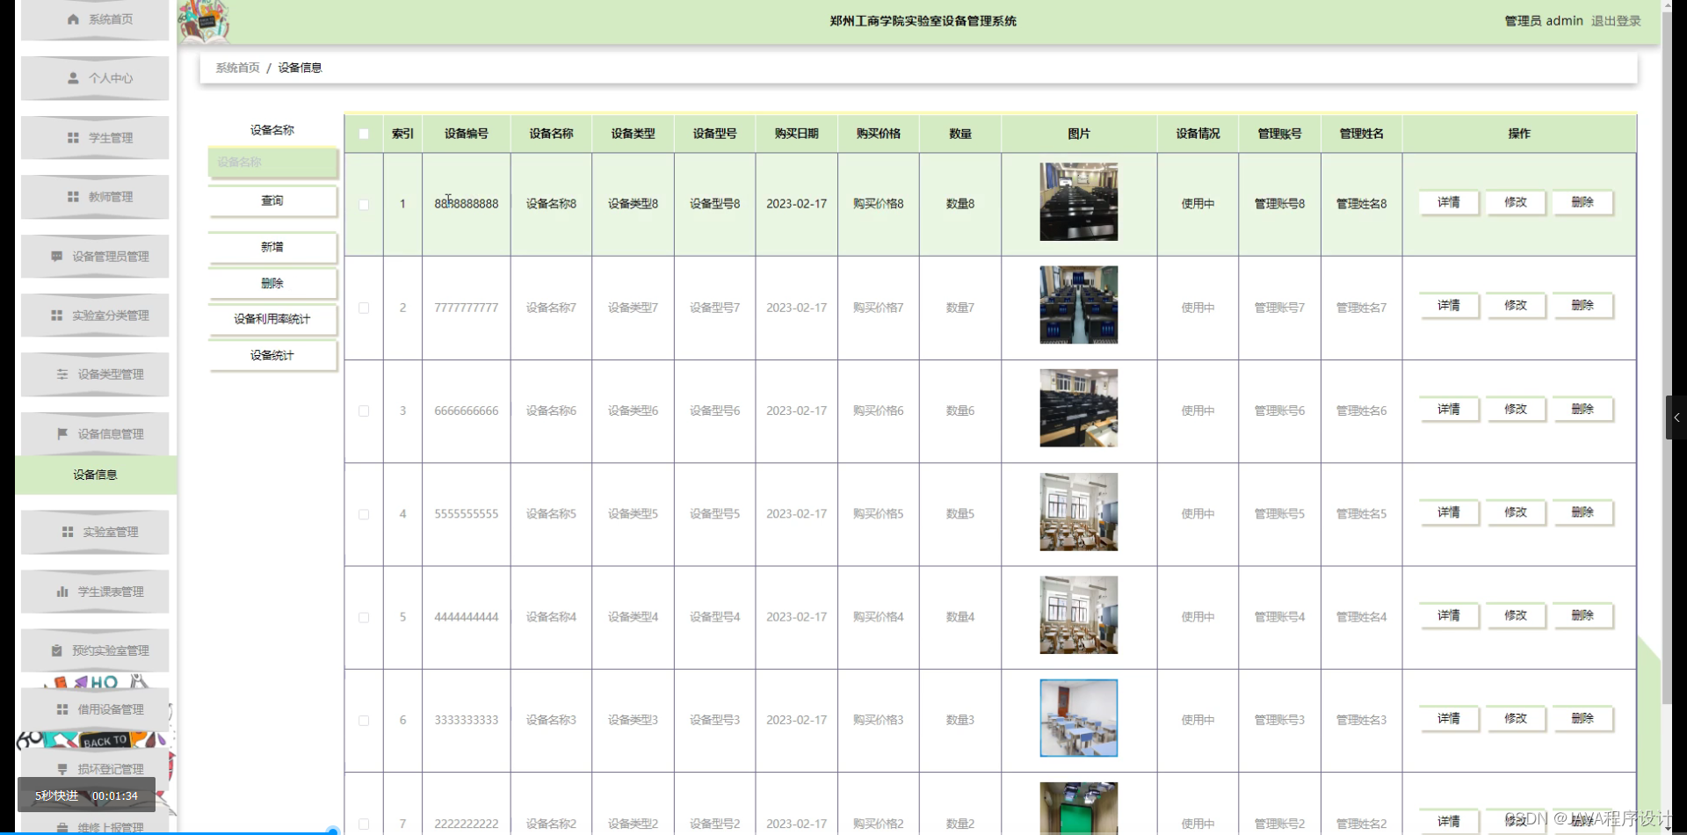Viewport: 1687px width, 835px height.
Task: Open 设备统计 button
Action: pos(272,355)
